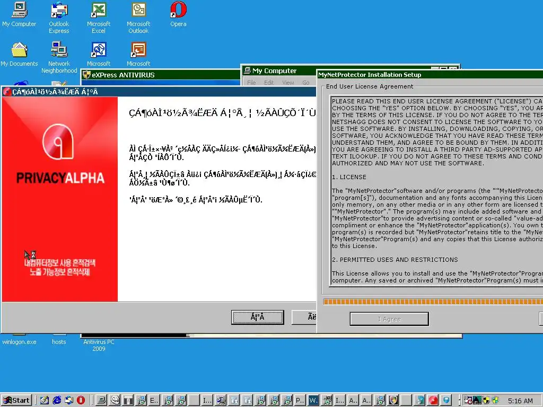This screenshot has height=407, width=543.
Task: Click the partially hidden 'Ãë' button in PrivacyAlpha
Action: [304, 317]
